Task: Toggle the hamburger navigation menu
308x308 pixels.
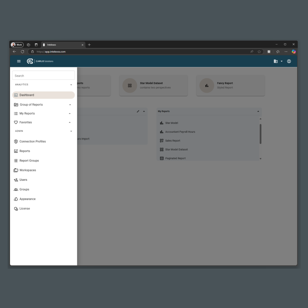Action: pos(19,61)
